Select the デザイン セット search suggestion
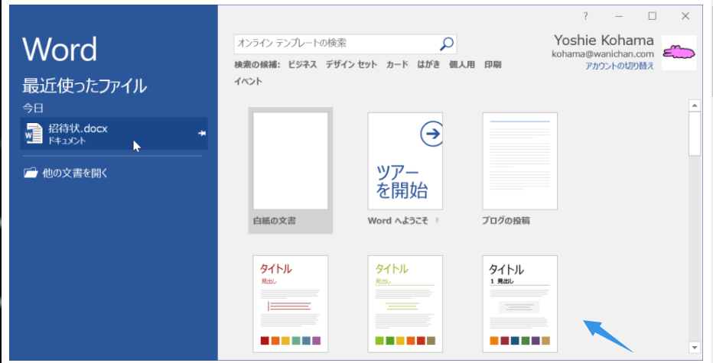713x363 pixels. (x=351, y=64)
